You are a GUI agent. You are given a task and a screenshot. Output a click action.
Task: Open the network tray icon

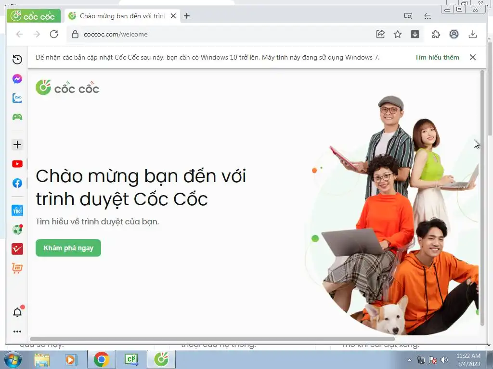coord(421,360)
